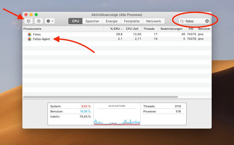This screenshot has width=234, height=145.
Task: Click the red close window button
Action: click(26, 15)
